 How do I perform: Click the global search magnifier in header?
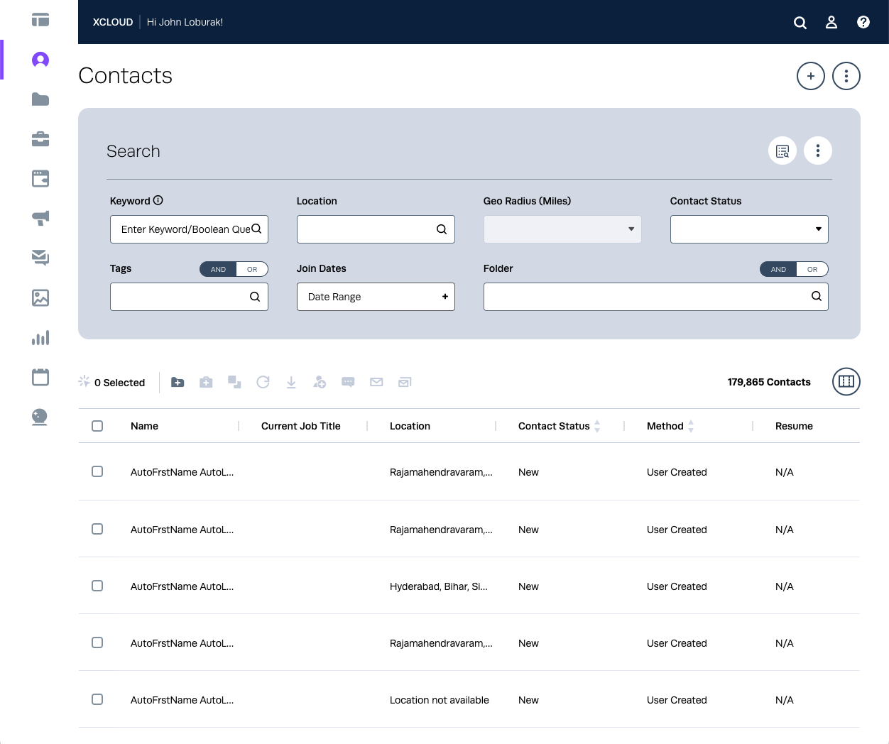[800, 23]
